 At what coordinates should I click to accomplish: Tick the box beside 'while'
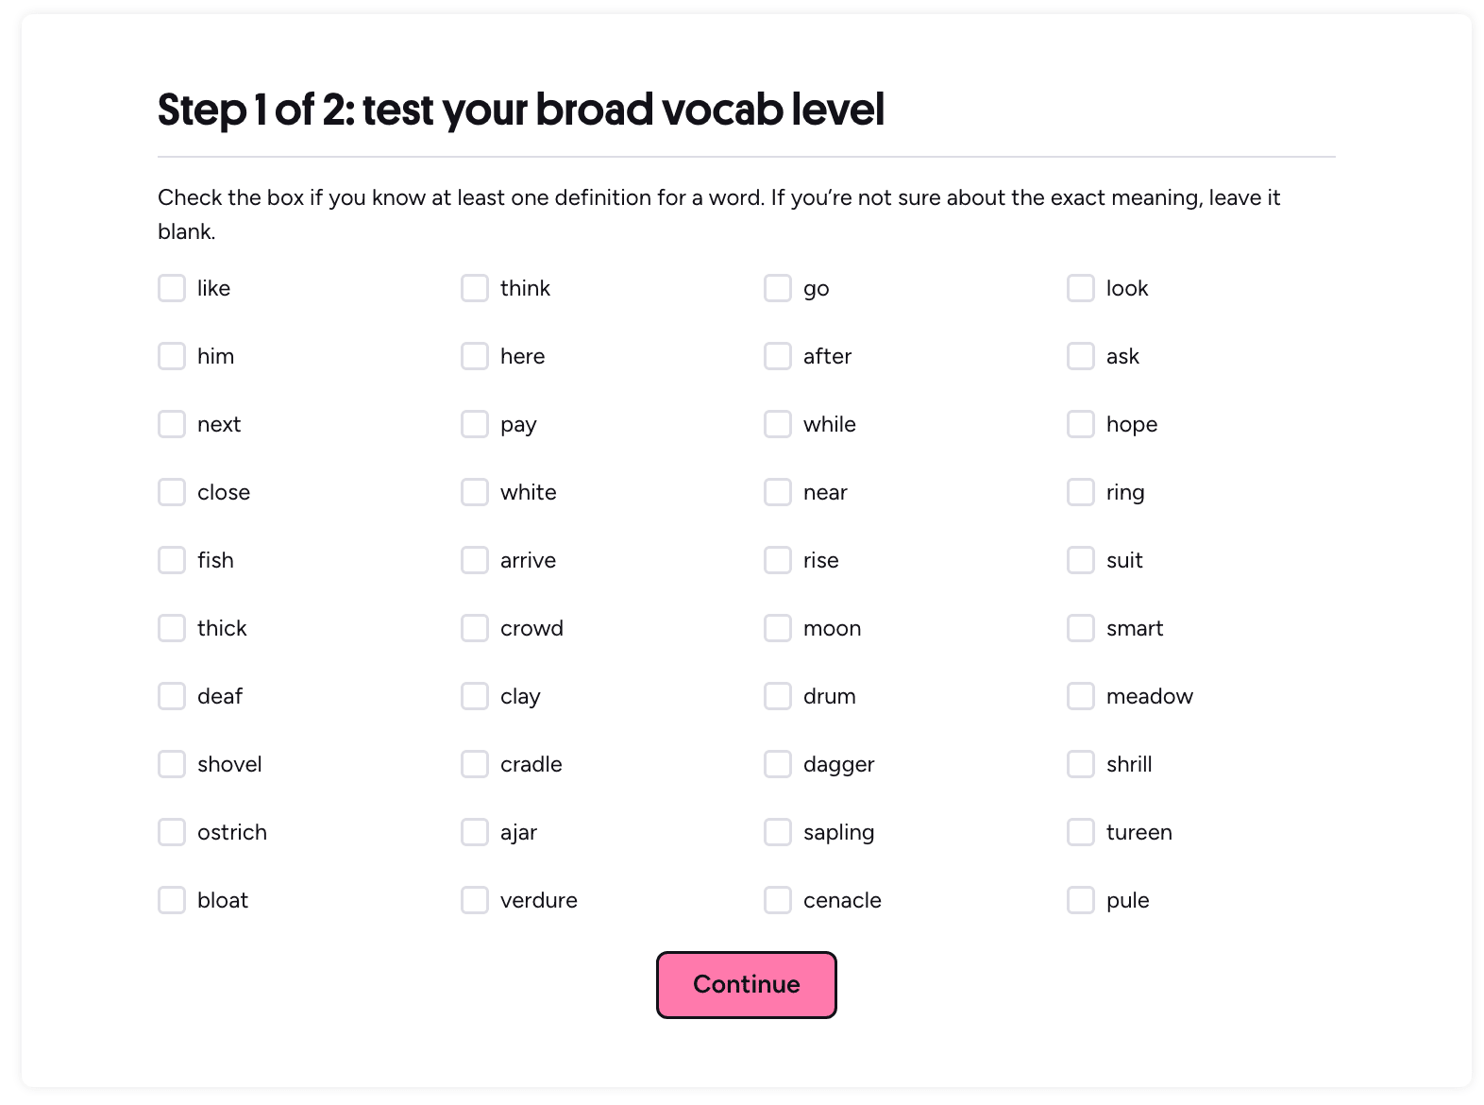[777, 423]
